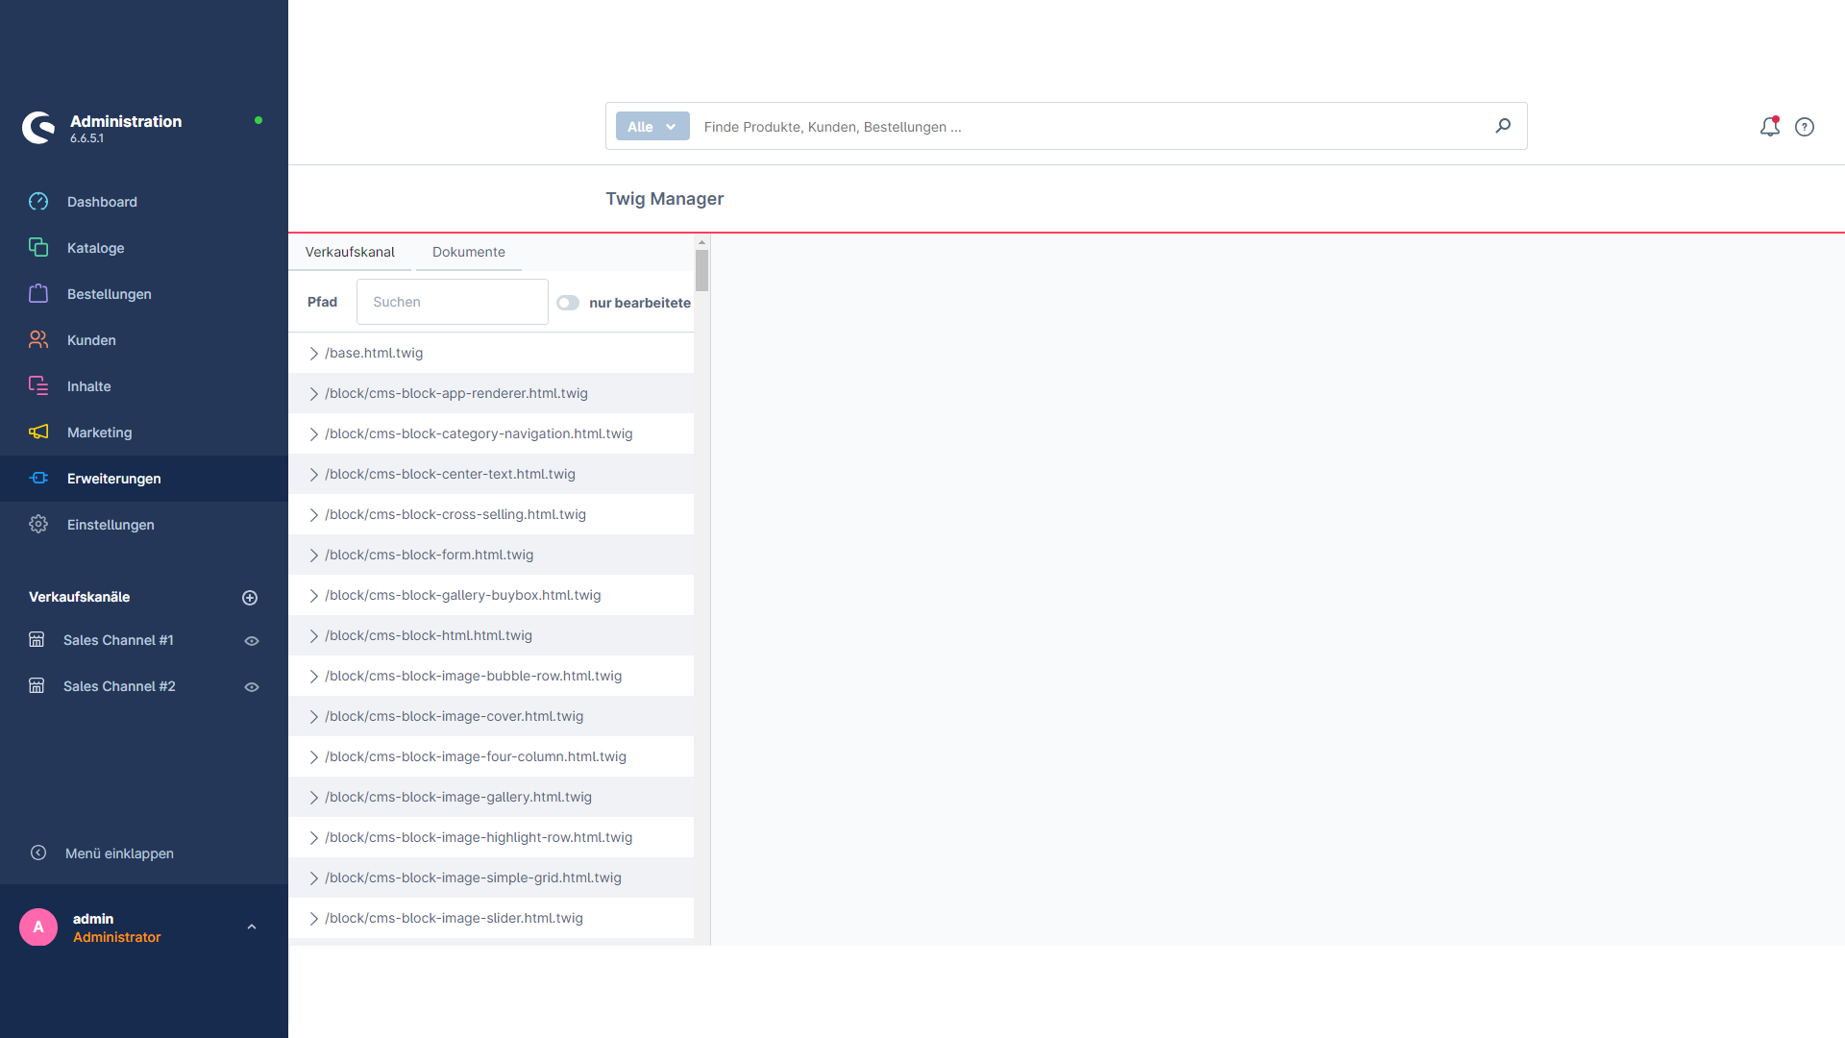Click the Marketing navigation icon
The image size is (1845, 1038).
point(39,432)
